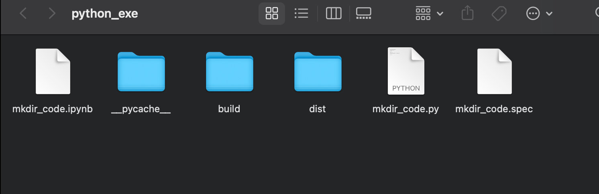Click the mkdir_code.ipynb filename label
This screenshot has width=599, height=194.
[53, 109]
